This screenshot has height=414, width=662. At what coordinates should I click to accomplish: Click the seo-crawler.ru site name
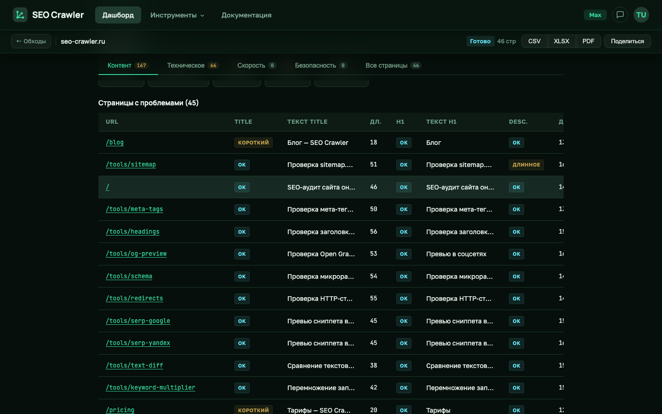pyautogui.click(x=83, y=41)
